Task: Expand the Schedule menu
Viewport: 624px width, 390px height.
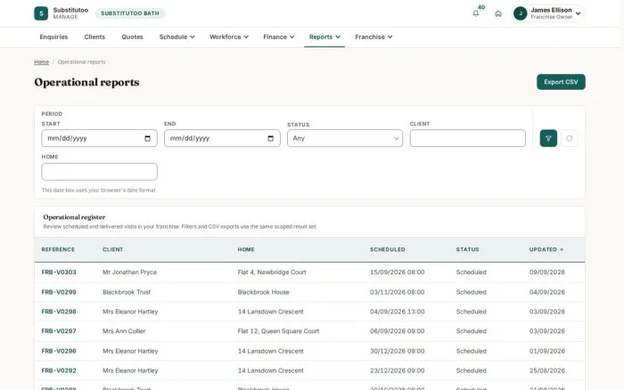Action: click(x=177, y=37)
